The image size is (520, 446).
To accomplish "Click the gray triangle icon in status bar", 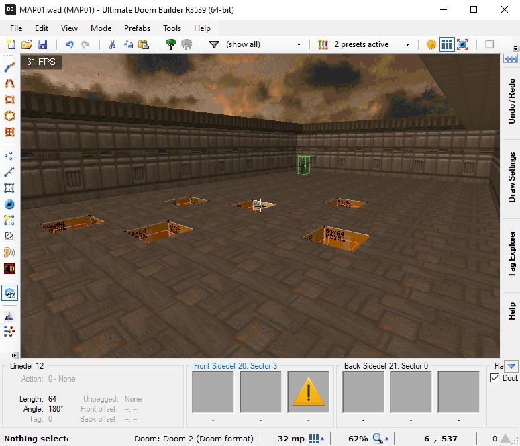I will click(505, 439).
